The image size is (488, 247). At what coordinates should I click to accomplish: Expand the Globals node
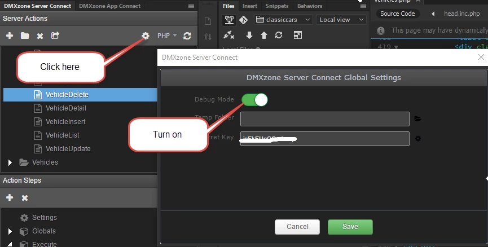coord(10,231)
